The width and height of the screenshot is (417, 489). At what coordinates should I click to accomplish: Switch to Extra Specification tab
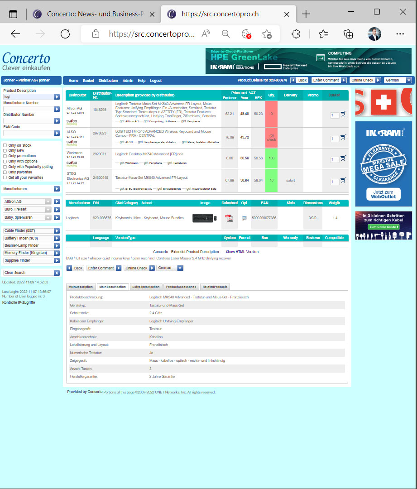146,287
